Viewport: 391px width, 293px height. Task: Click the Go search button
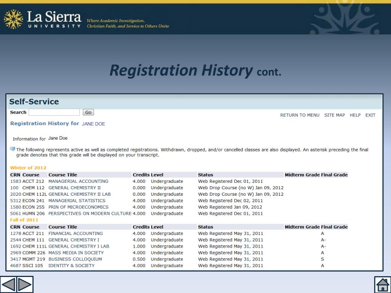click(x=88, y=113)
